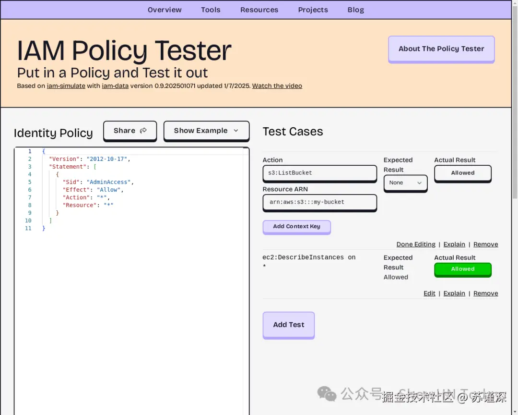The height and width of the screenshot is (415, 518).
Task: Click the "Effect": "Allow" line in editor
Action: [93, 190]
